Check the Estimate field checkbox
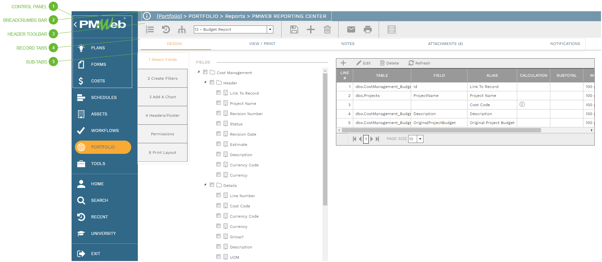The width and height of the screenshot is (602, 262). pos(218,144)
